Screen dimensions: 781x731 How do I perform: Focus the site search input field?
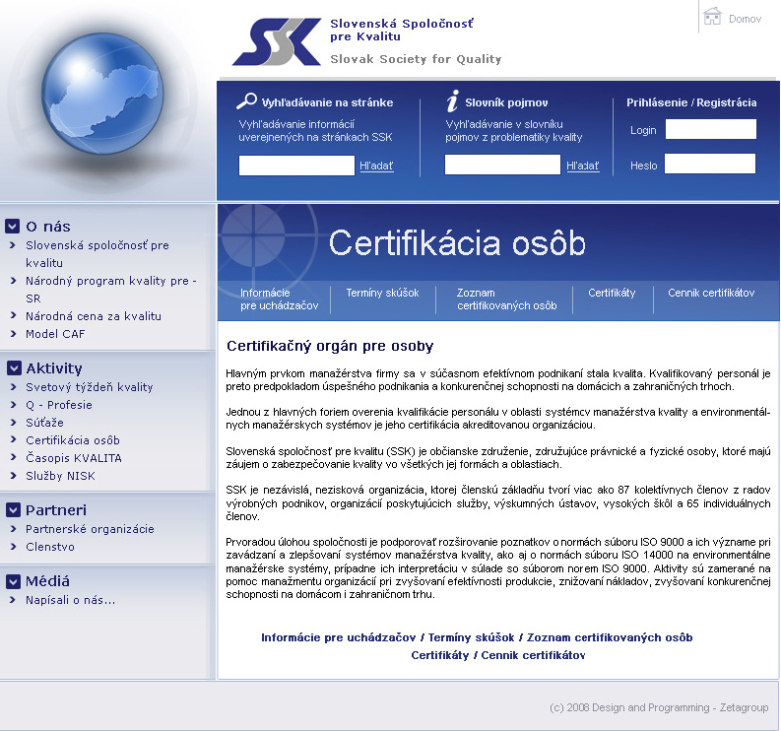pos(296,166)
